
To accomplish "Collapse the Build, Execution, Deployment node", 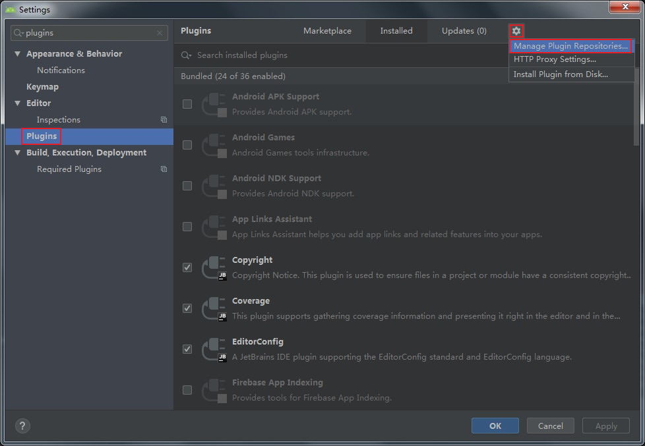I will [x=17, y=152].
